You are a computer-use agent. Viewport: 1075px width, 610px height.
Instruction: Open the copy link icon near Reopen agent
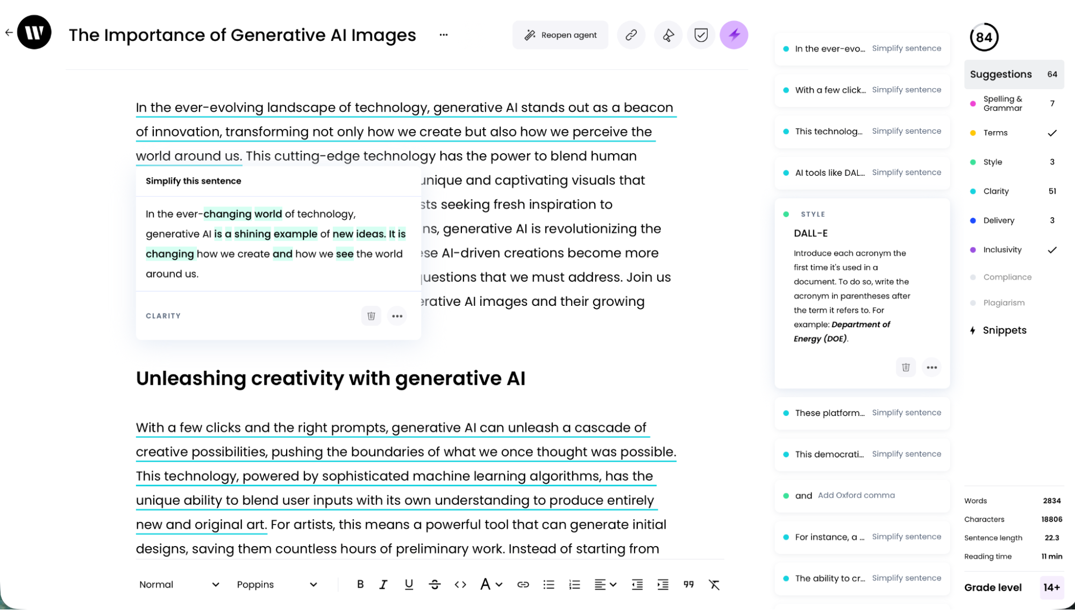point(631,34)
